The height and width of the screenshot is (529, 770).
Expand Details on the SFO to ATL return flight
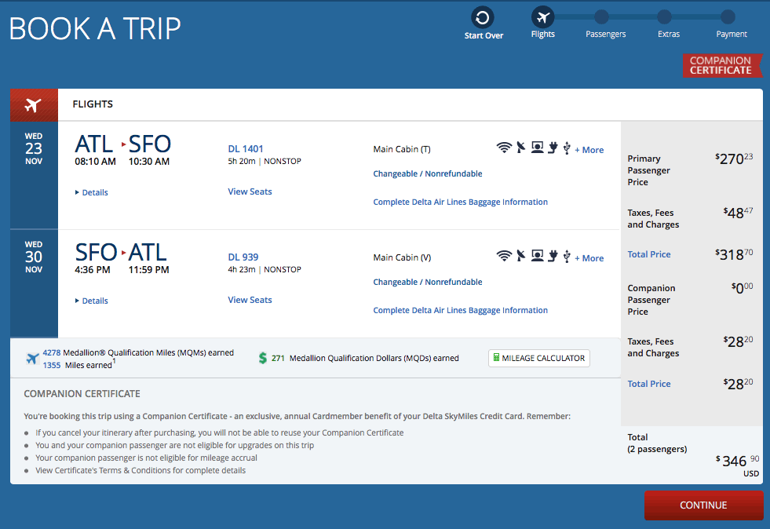[x=91, y=300]
